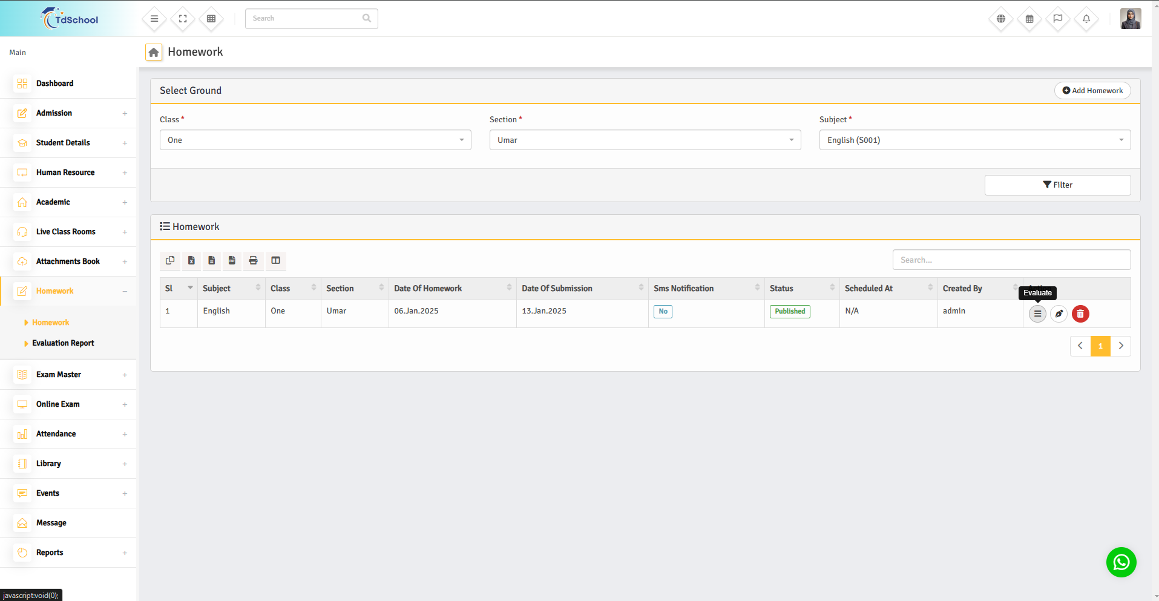Go to Dashboard in sidebar

(x=54, y=84)
